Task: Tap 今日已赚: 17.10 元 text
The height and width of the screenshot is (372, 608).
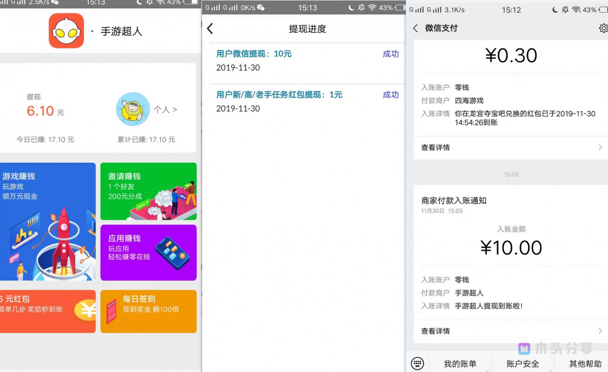Action: [45, 139]
